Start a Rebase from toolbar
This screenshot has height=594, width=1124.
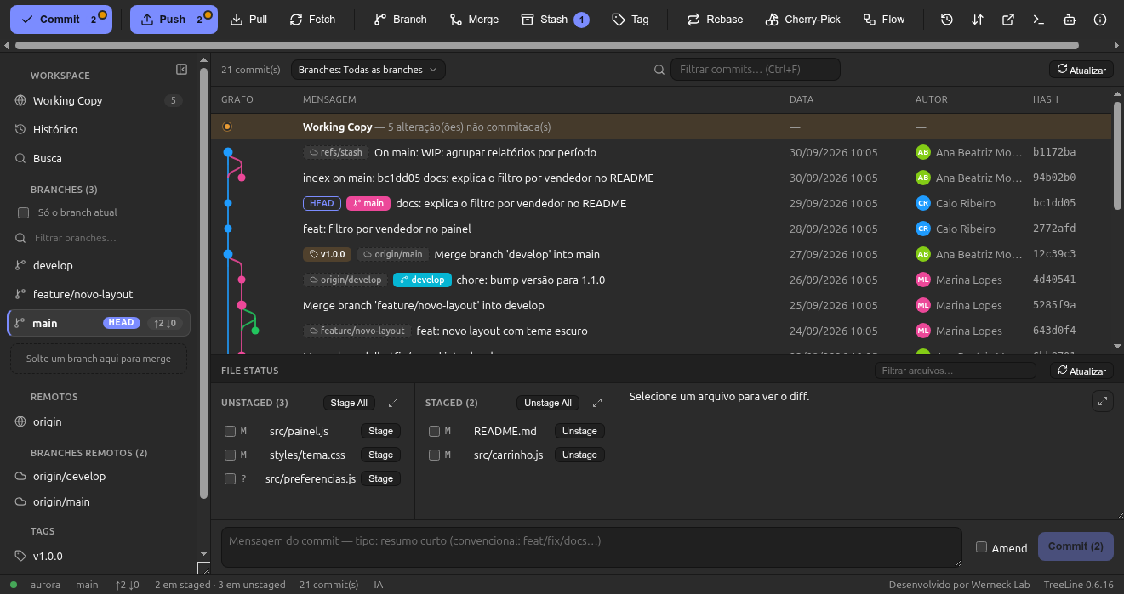click(x=715, y=20)
